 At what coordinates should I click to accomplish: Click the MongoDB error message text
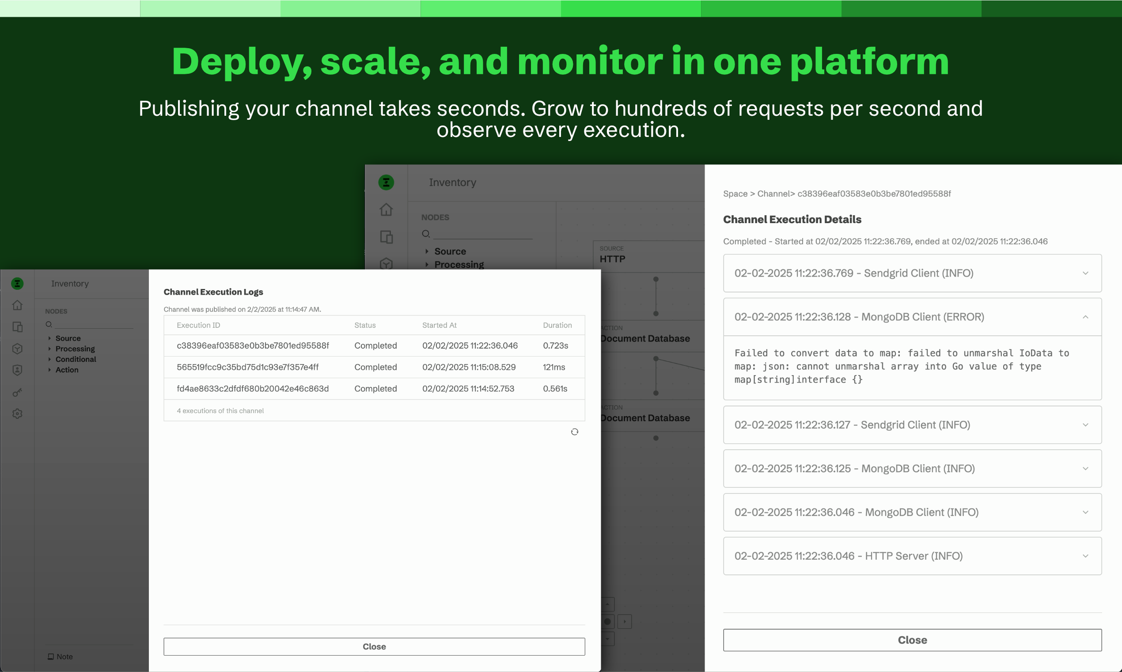(902, 366)
